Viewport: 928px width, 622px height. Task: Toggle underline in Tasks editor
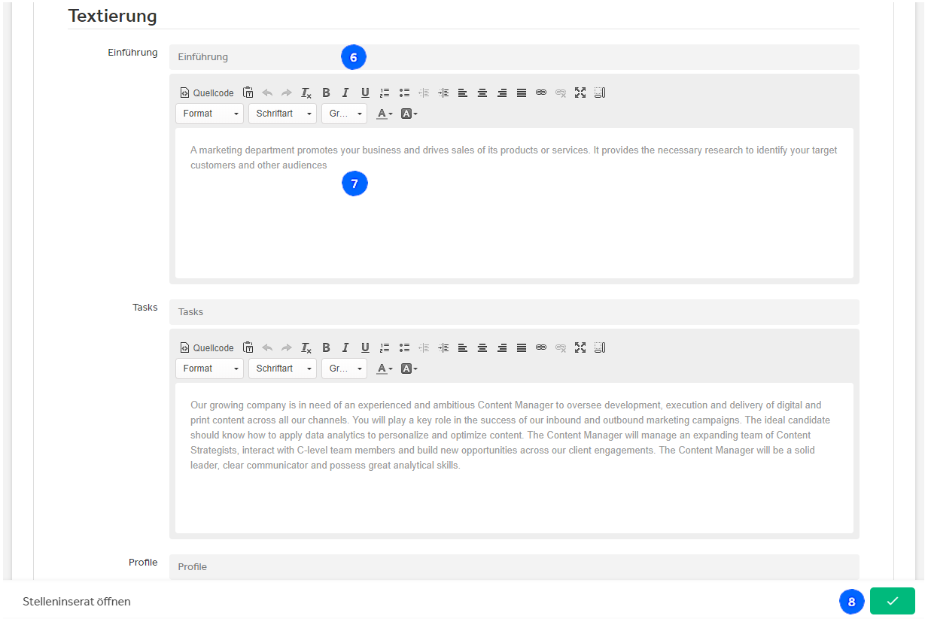(x=365, y=348)
